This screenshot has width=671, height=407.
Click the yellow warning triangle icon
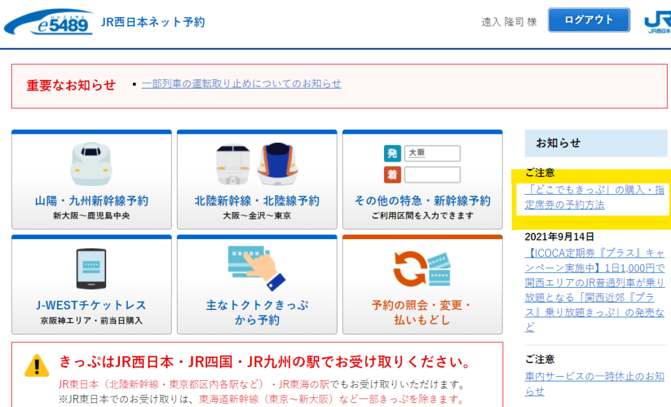coord(37,366)
